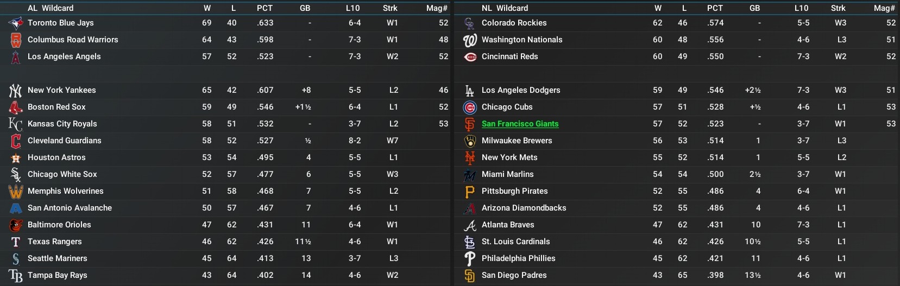This screenshot has height=286, width=900.
Task: Open the Houston Astros team page
Action: (56, 157)
